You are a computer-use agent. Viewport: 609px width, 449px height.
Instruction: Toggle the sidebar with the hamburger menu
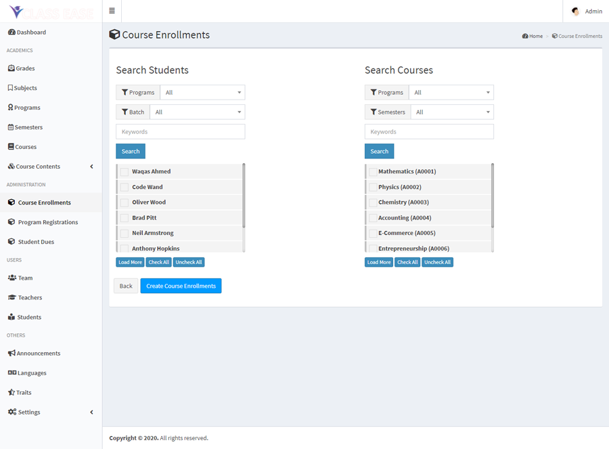pyautogui.click(x=111, y=11)
